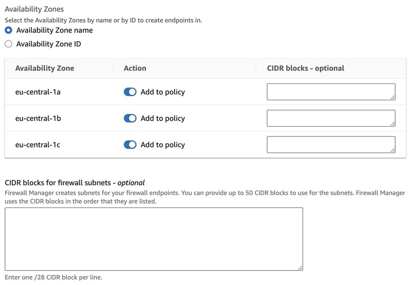Screen dimensions: 415x285
Task: Click the firewall subnets CIDR blocks textarea
Action: (x=154, y=239)
